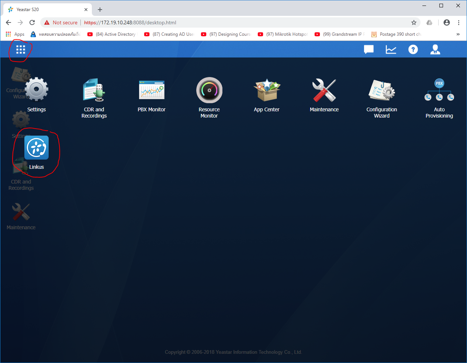Image resolution: width=467 pixels, height=363 pixels.
Task: Show more bookmarks overflow chevron
Action: click(x=458, y=34)
